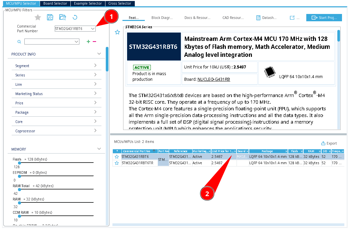Favorite the STM32G431RBT6 product in details panel

click(117, 32)
